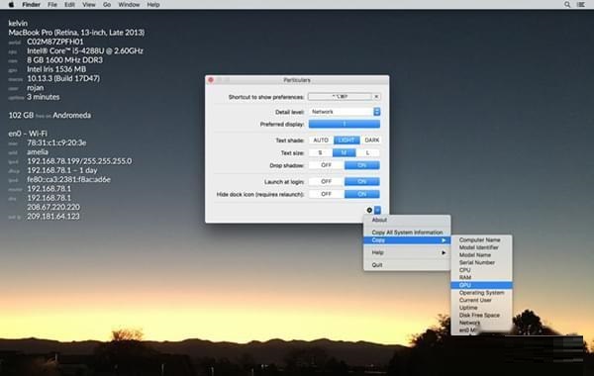The height and width of the screenshot is (376, 594).
Task: Open Spotlight search in menu bar
Action: coord(566,5)
